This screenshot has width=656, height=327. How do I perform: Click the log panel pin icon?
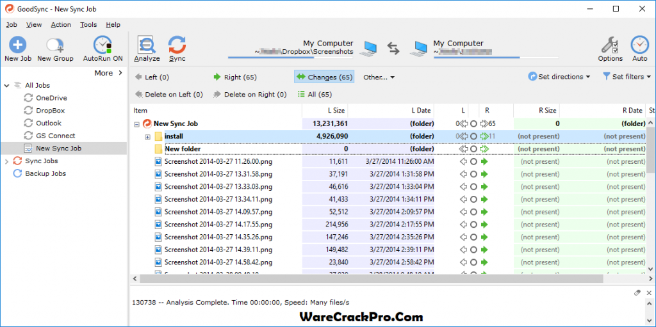tap(637, 292)
